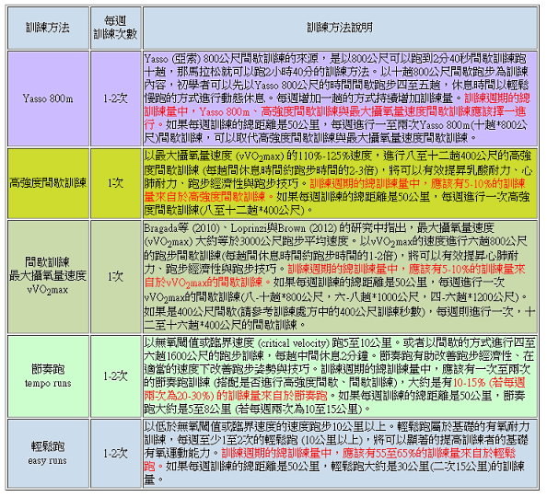Click the 訓練方法說明 column header
The width and height of the screenshot is (547, 497).
(x=340, y=28)
